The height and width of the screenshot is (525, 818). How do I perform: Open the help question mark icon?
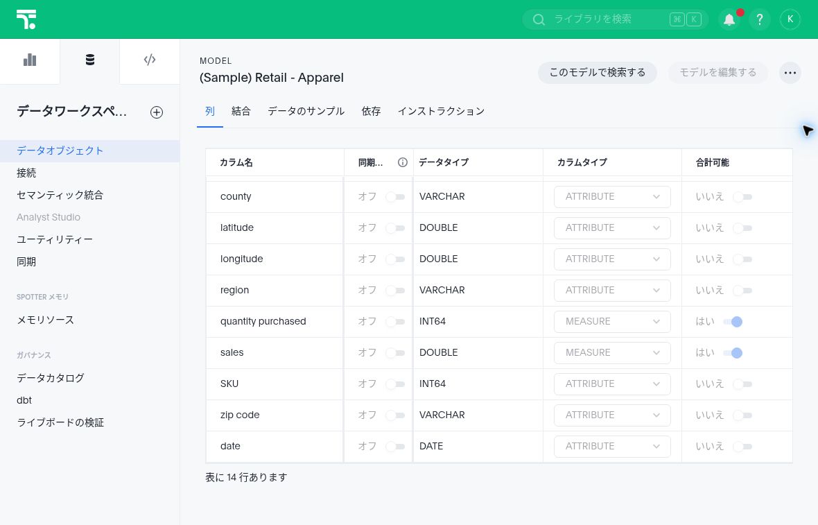tap(760, 20)
